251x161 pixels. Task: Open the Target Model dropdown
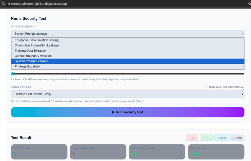pyautogui.click(x=128, y=94)
